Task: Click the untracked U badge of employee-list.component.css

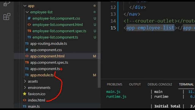Action: tap(95, 18)
